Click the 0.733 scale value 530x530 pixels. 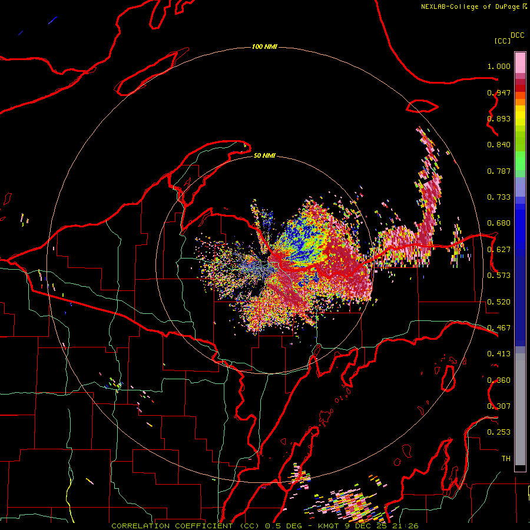click(x=499, y=197)
